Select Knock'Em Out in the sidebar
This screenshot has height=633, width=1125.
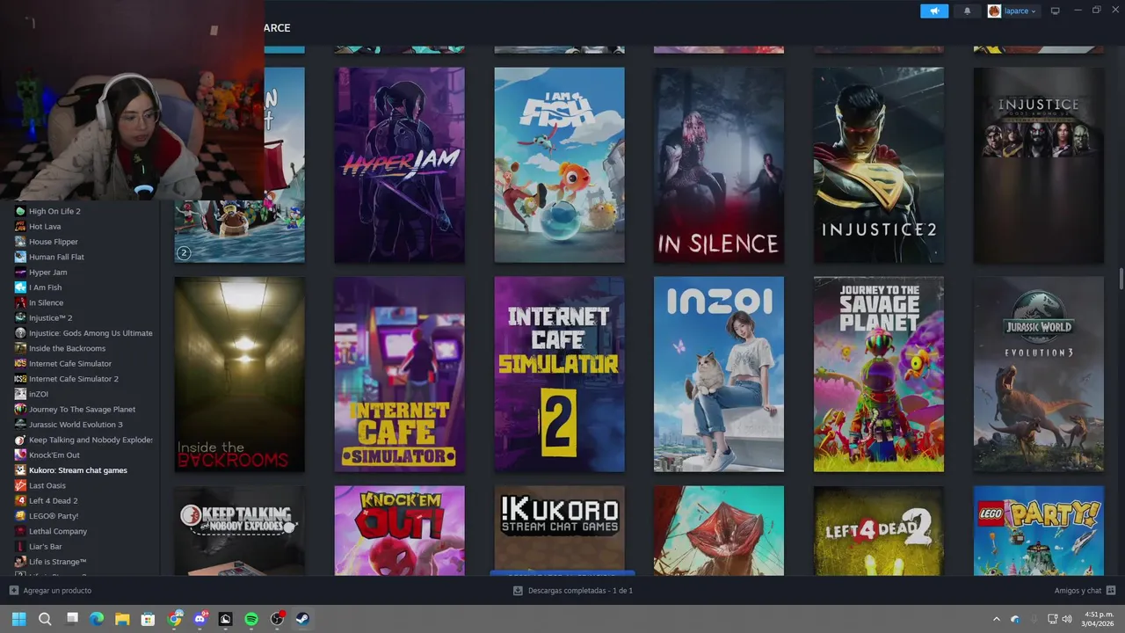[x=54, y=455]
